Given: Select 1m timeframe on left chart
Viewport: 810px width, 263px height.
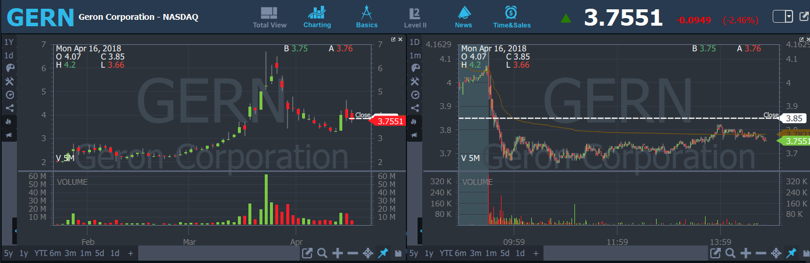Looking at the screenshot, I should 85,253.
